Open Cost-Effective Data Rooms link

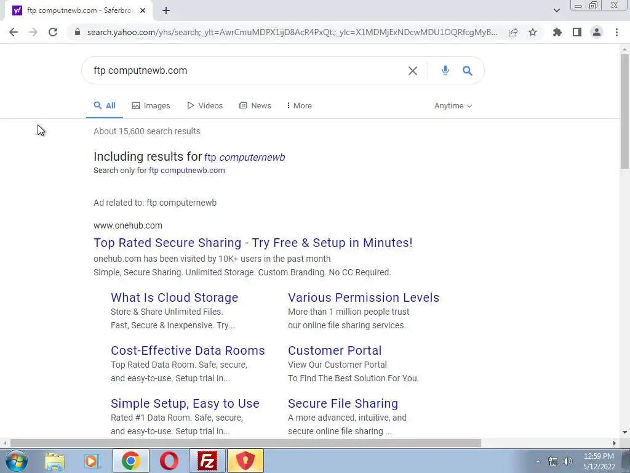tap(188, 350)
